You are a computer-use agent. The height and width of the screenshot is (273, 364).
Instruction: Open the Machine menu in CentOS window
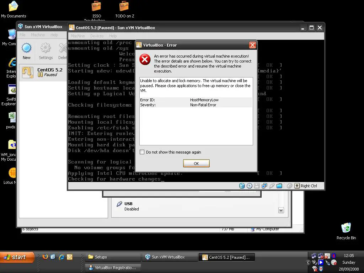tap(77, 36)
